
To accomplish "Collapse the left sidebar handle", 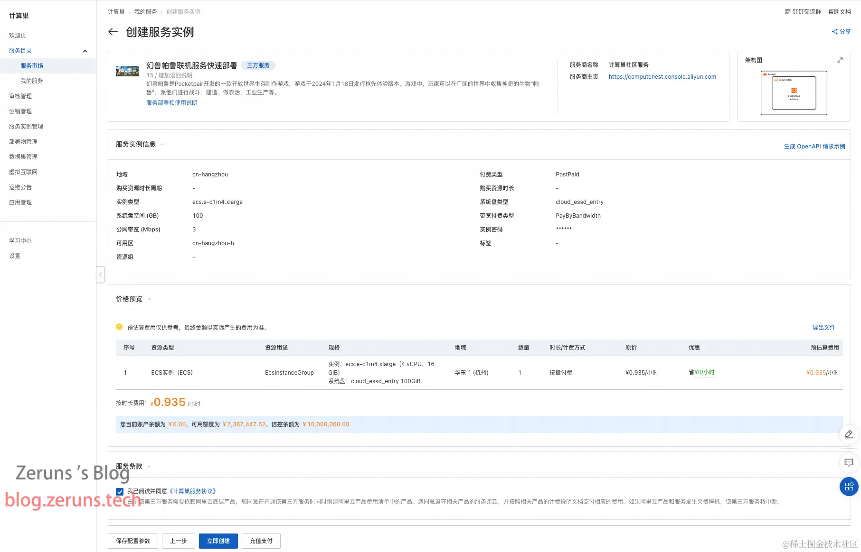I will point(100,275).
